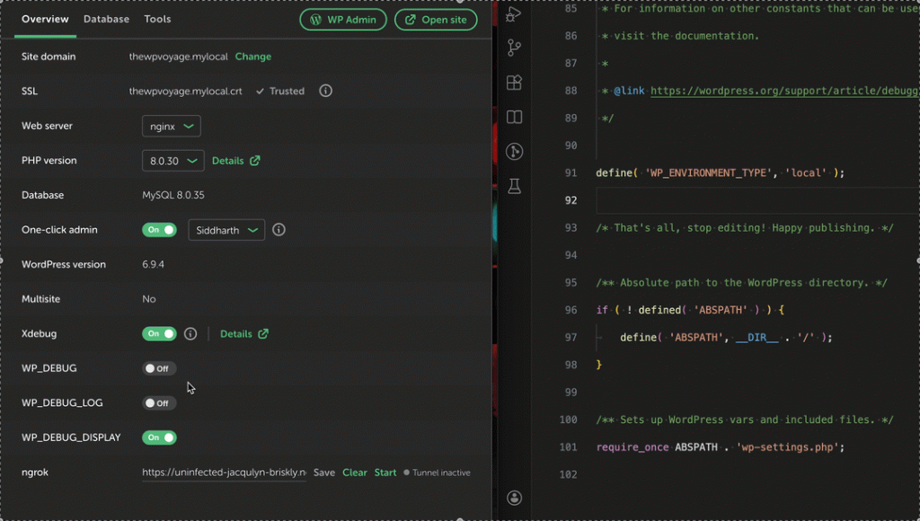
Task: Click the account icon at sidebar bottom
Action: pos(514,498)
